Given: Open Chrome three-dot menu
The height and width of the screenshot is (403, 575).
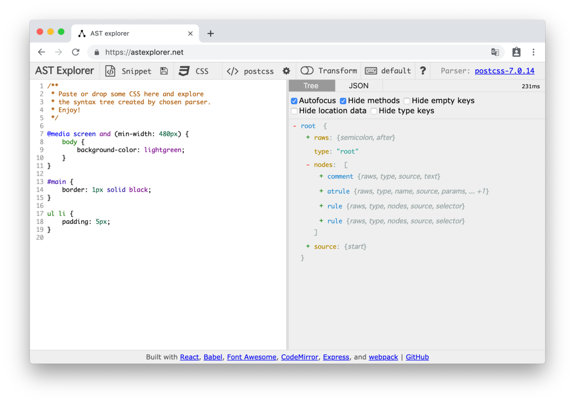Looking at the screenshot, I should click(x=533, y=52).
